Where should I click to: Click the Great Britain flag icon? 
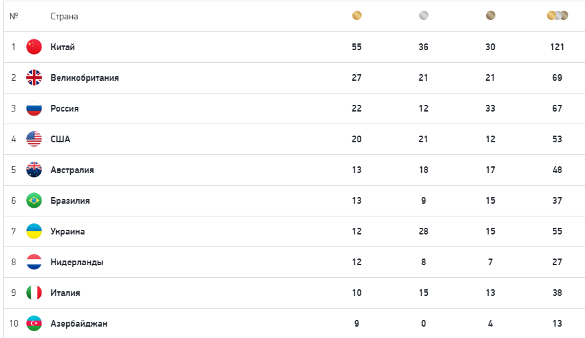click(x=34, y=77)
